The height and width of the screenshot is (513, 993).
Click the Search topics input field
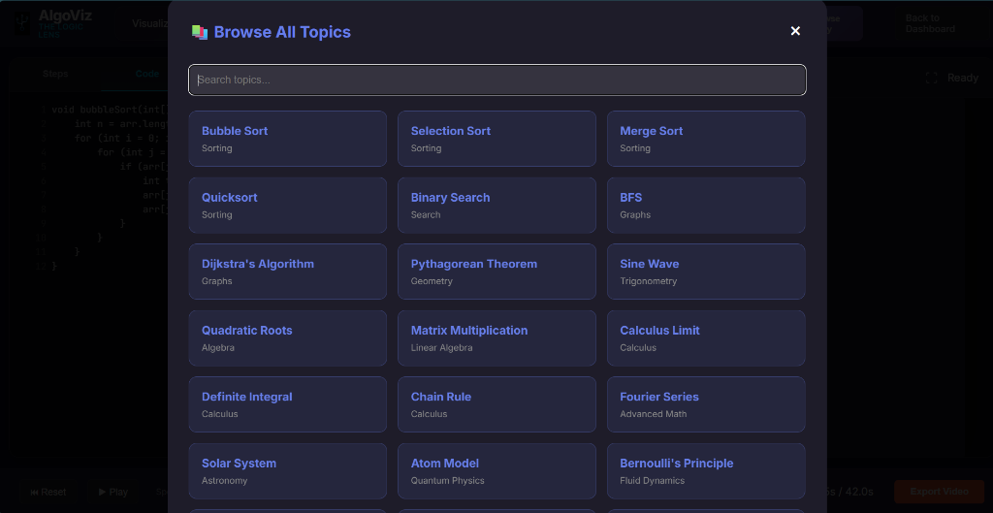496,80
